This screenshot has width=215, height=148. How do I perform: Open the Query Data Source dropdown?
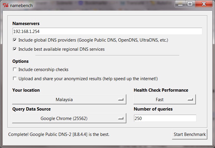tap(69, 118)
